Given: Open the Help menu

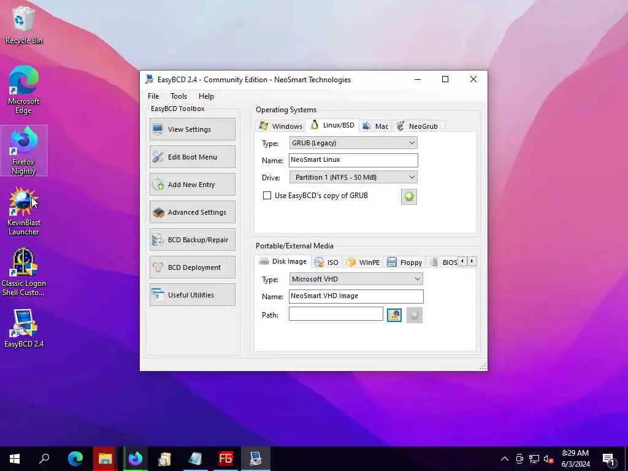Looking at the screenshot, I should pyautogui.click(x=206, y=96).
